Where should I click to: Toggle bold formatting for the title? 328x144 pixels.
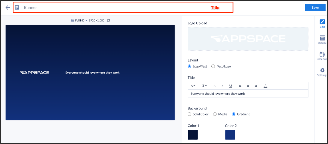click(x=215, y=86)
